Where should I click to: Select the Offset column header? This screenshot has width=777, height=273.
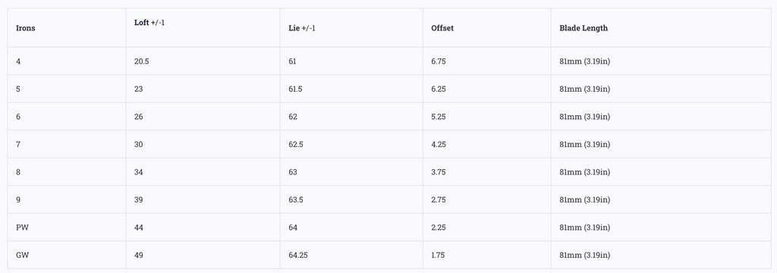point(442,28)
